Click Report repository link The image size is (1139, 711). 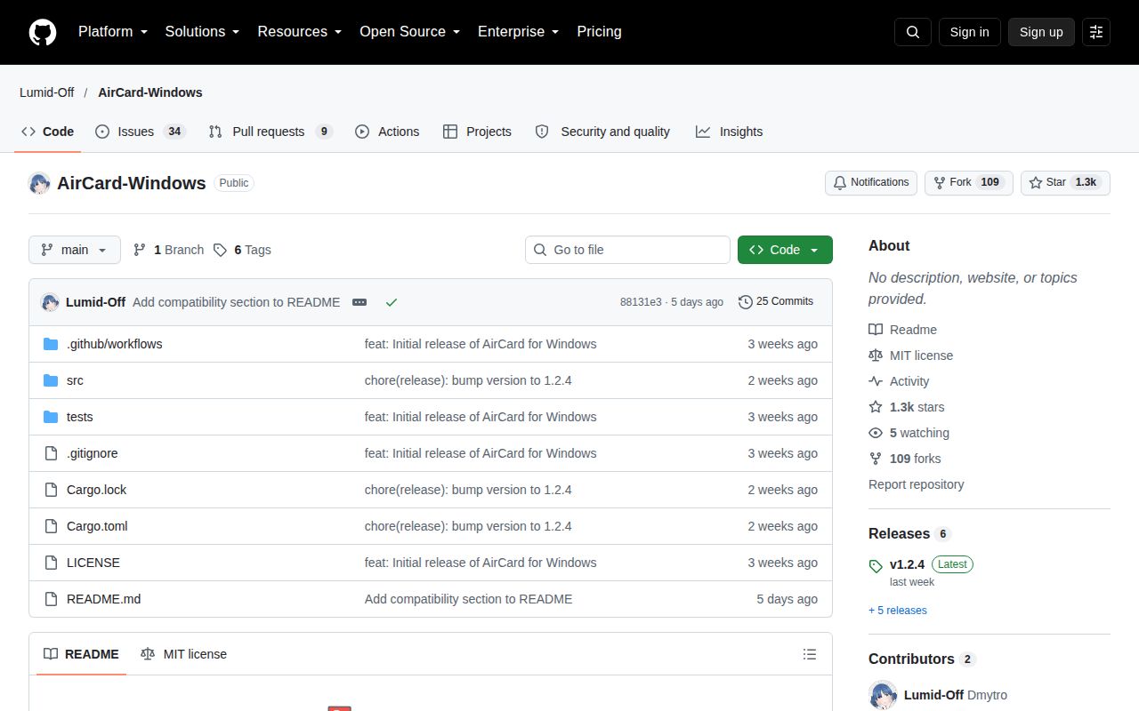point(917,484)
